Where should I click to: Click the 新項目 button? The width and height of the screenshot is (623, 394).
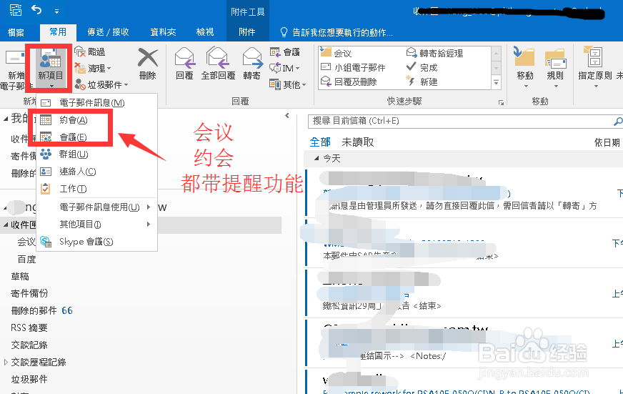[x=50, y=69]
